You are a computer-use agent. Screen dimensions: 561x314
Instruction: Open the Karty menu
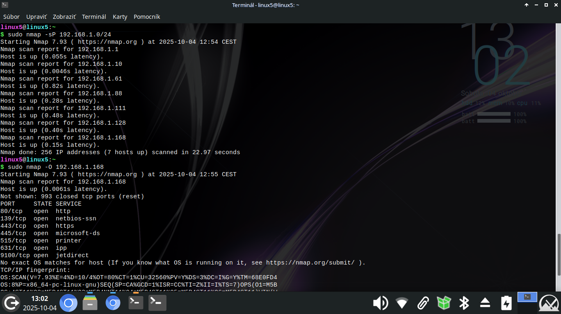click(x=120, y=17)
